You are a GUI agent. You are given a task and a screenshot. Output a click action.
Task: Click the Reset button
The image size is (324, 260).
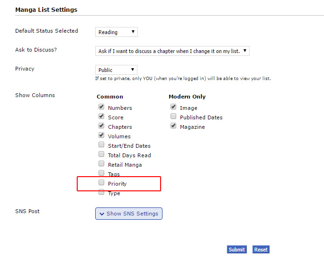pos(261,250)
